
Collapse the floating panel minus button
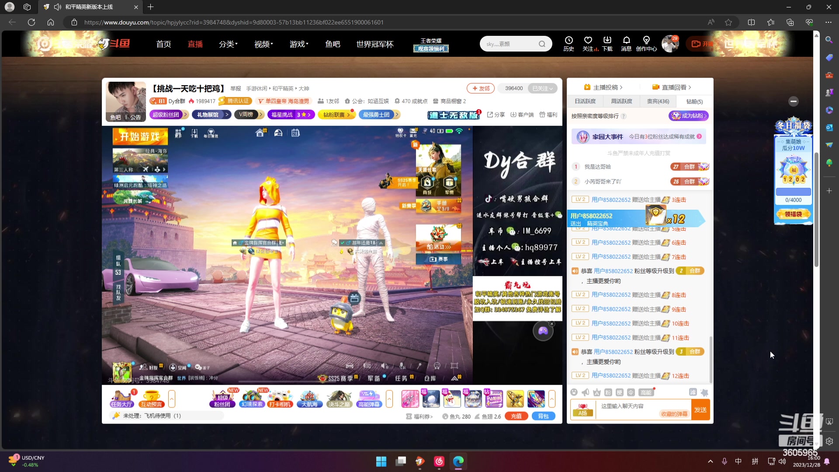coord(794,101)
